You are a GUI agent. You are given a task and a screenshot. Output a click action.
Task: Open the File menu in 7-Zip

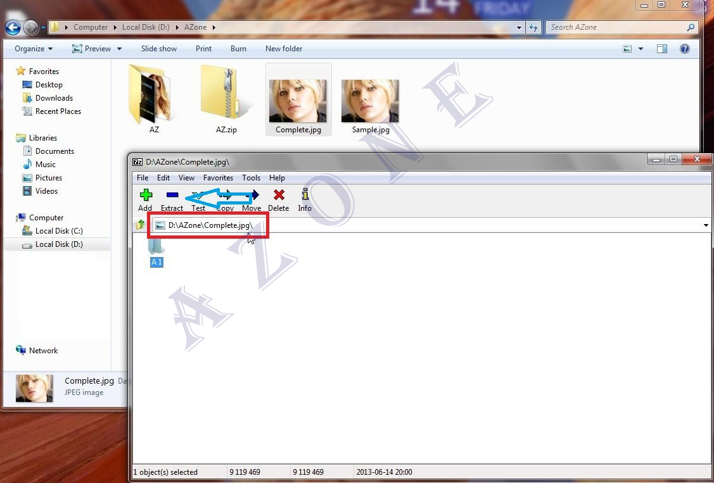(x=143, y=178)
